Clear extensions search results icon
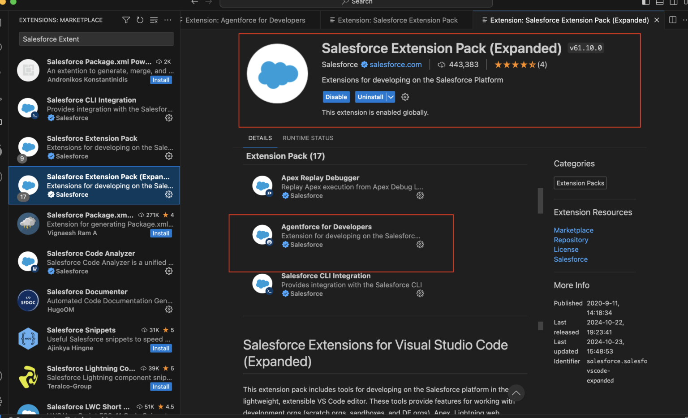Viewport: 688px width, 418px height. pyautogui.click(x=154, y=20)
